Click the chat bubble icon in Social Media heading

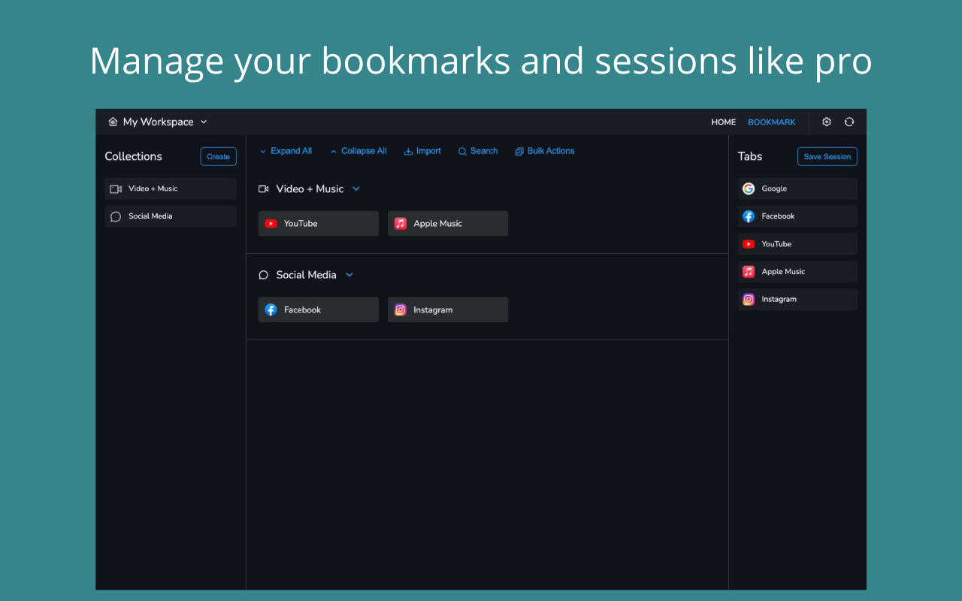[x=264, y=275]
